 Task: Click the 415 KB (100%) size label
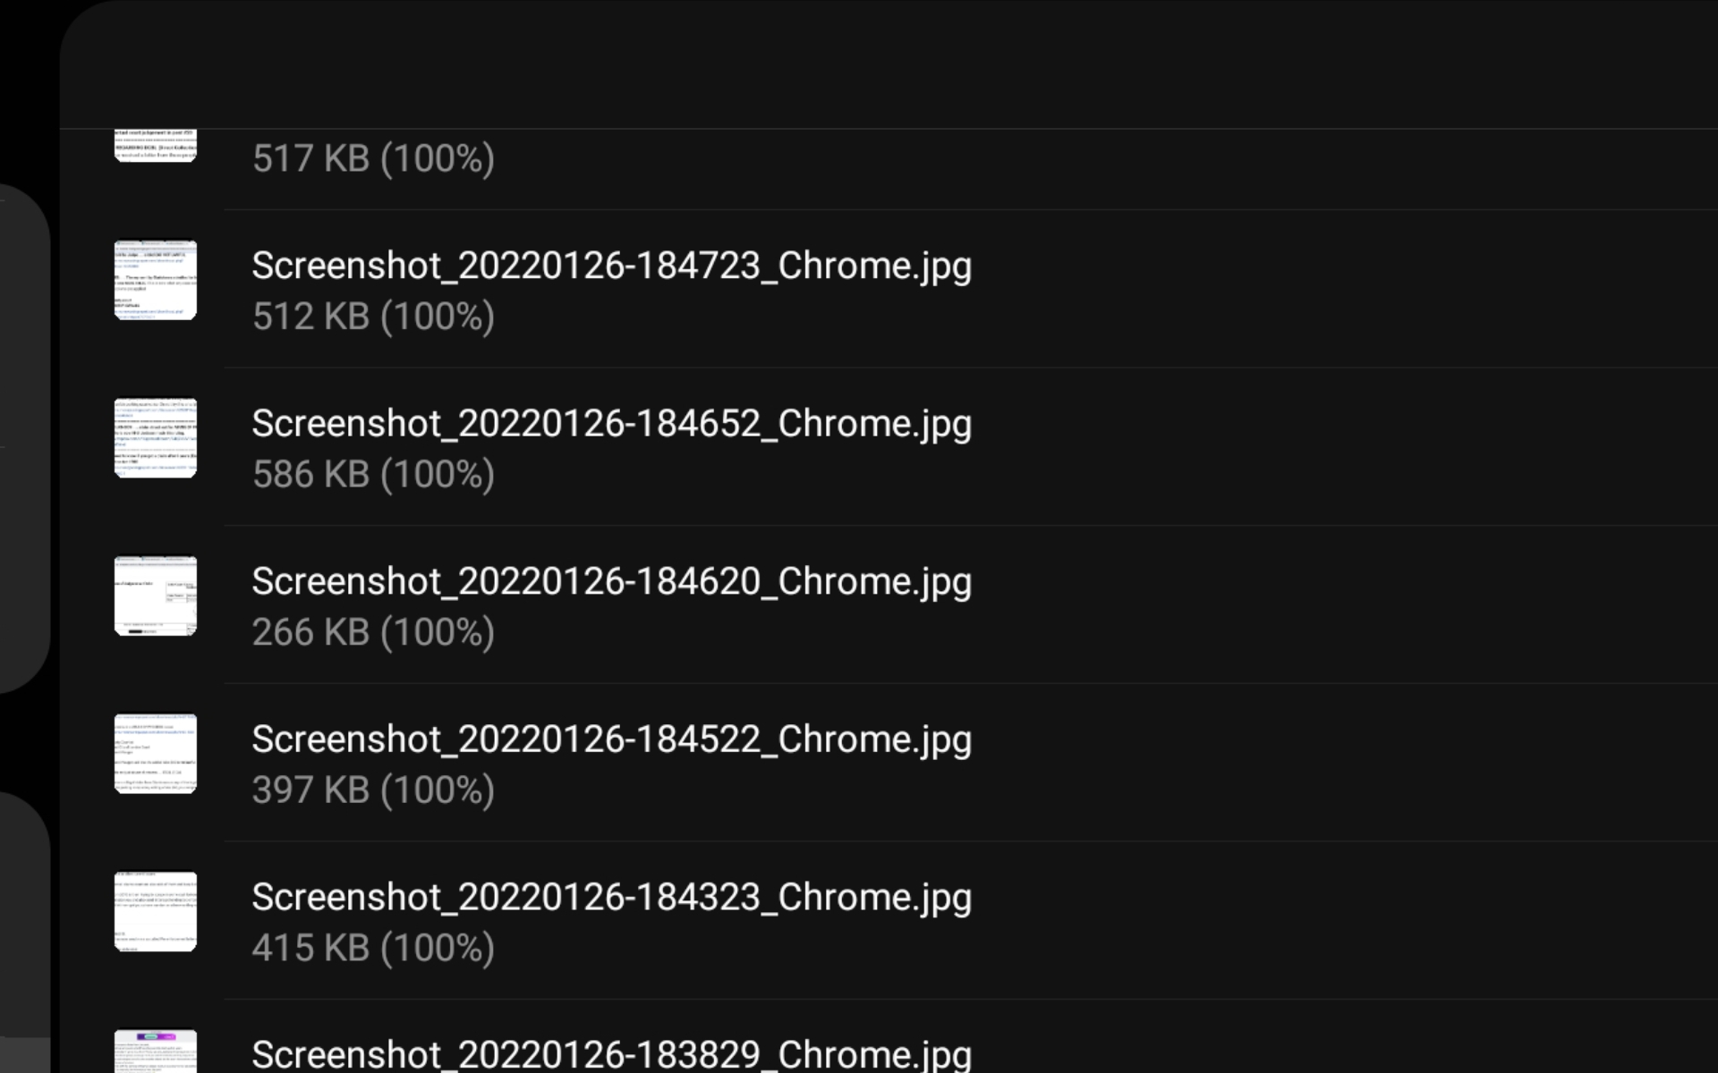(373, 948)
